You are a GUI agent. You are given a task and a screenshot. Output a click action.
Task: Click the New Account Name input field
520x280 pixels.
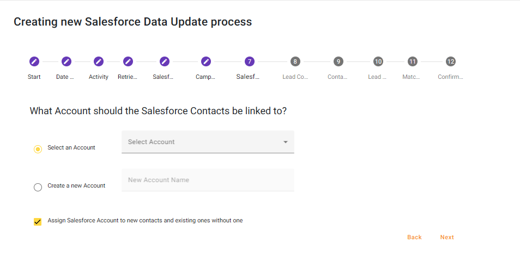(208, 180)
